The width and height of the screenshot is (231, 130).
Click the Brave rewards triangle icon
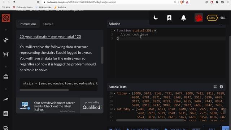coord(187,2)
